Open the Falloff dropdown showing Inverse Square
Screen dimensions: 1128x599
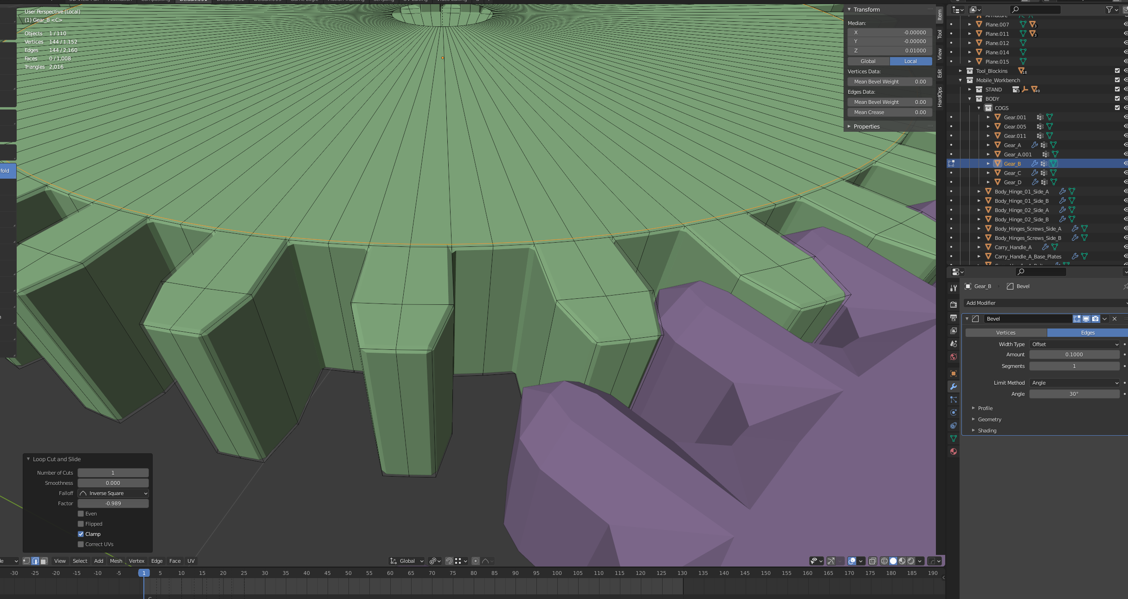pyautogui.click(x=113, y=493)
